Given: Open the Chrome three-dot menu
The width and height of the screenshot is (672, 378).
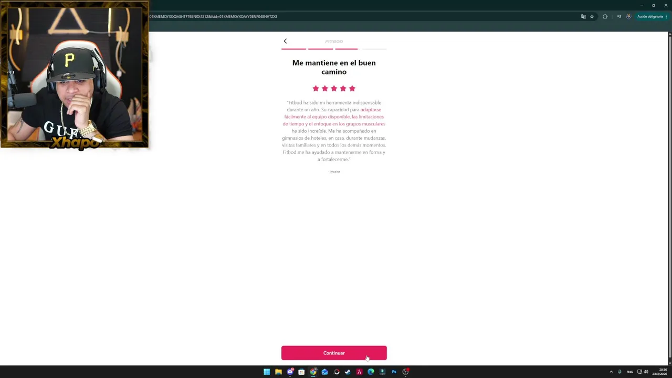Looking at the screenshot, I should 666,16.
